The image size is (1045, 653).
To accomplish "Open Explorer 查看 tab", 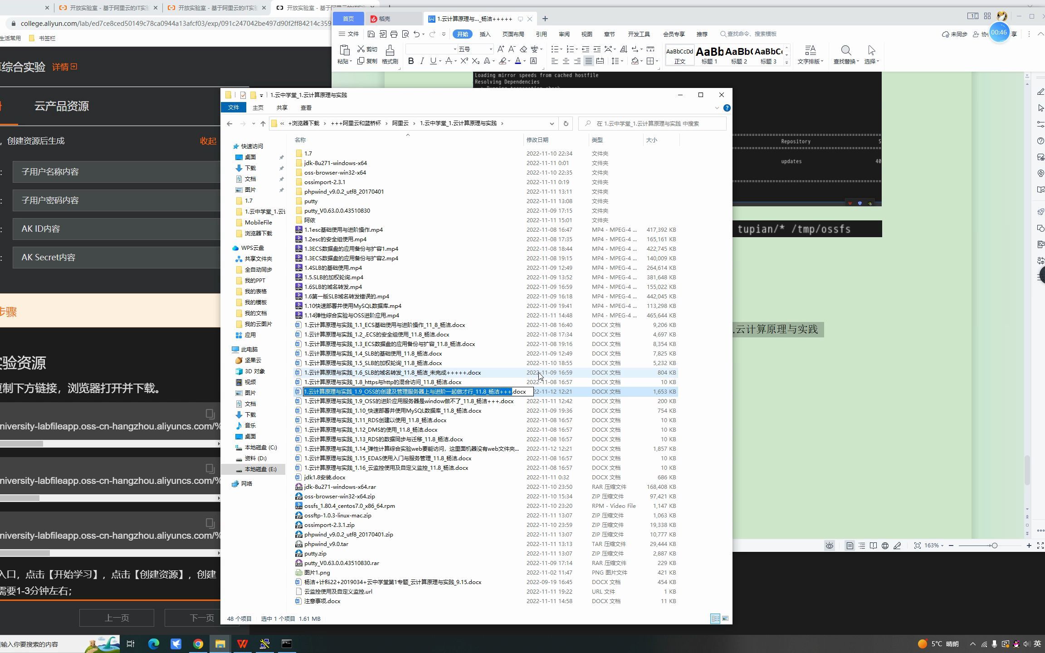I will coord(306,108).
